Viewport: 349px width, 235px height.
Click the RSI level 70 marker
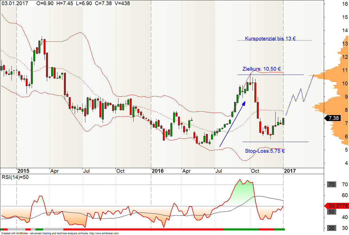pos(331,185)
